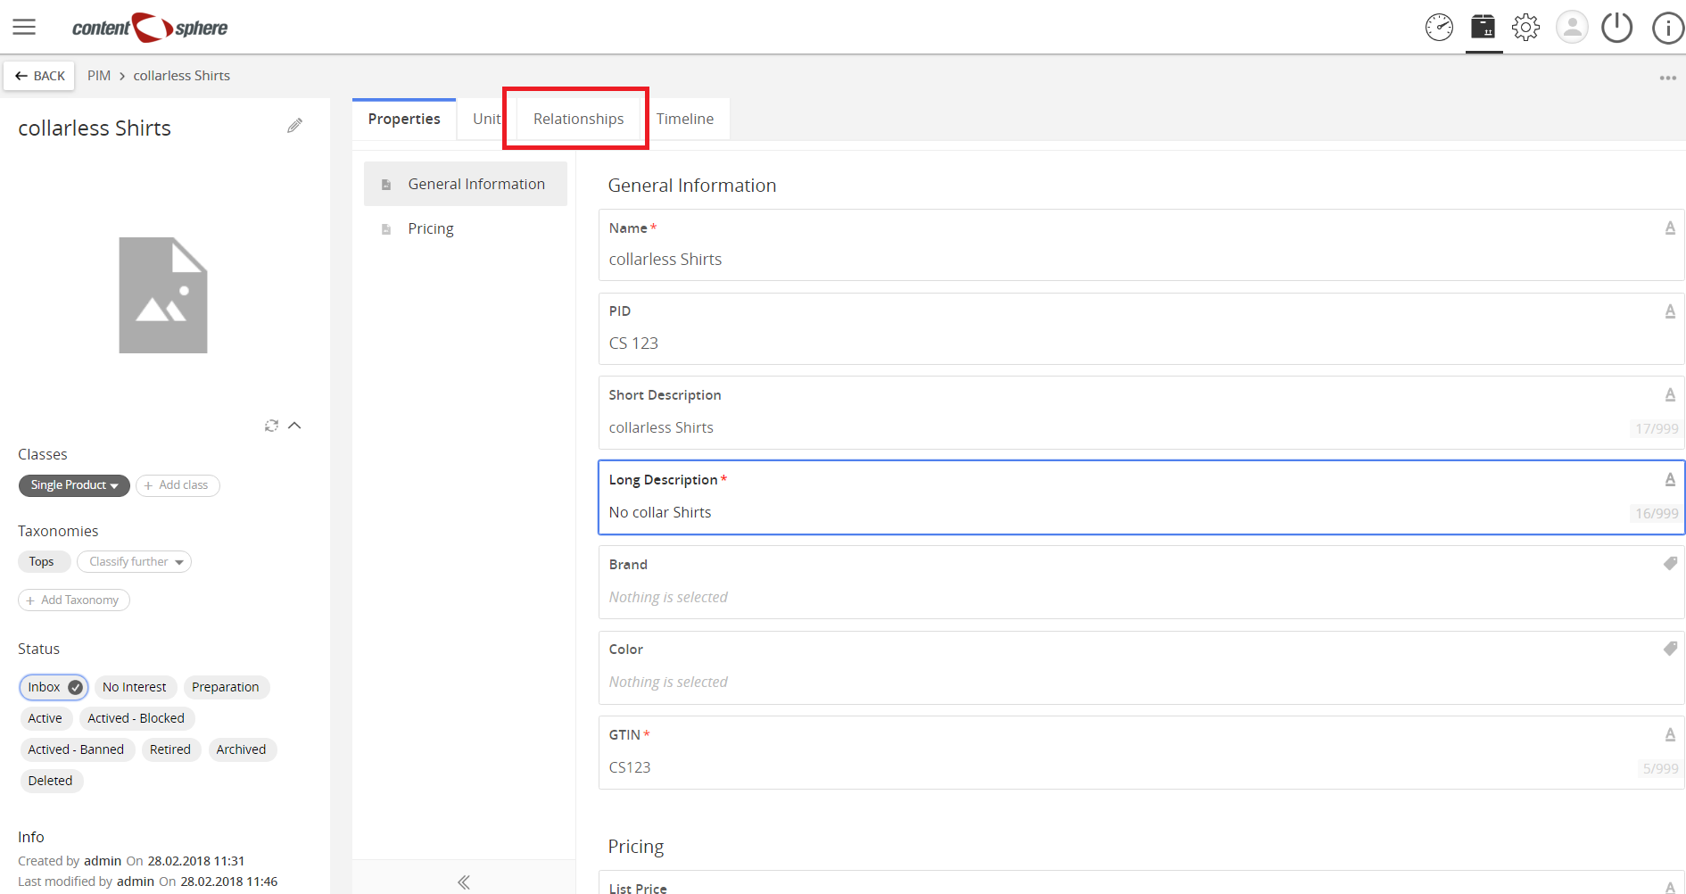Click the PID field language icon
Image resolution: width=1686 pixels, height=894 pixels.
point(1670,311)
